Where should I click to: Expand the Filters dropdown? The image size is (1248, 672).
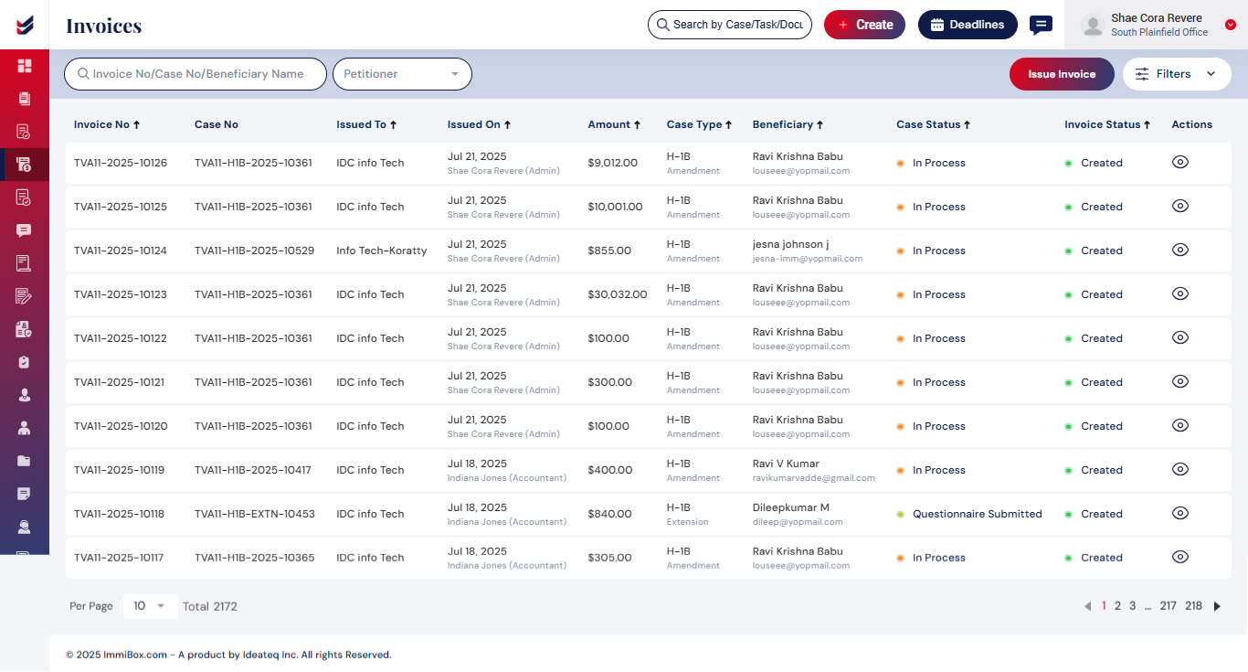click(x=1176, y=74)
